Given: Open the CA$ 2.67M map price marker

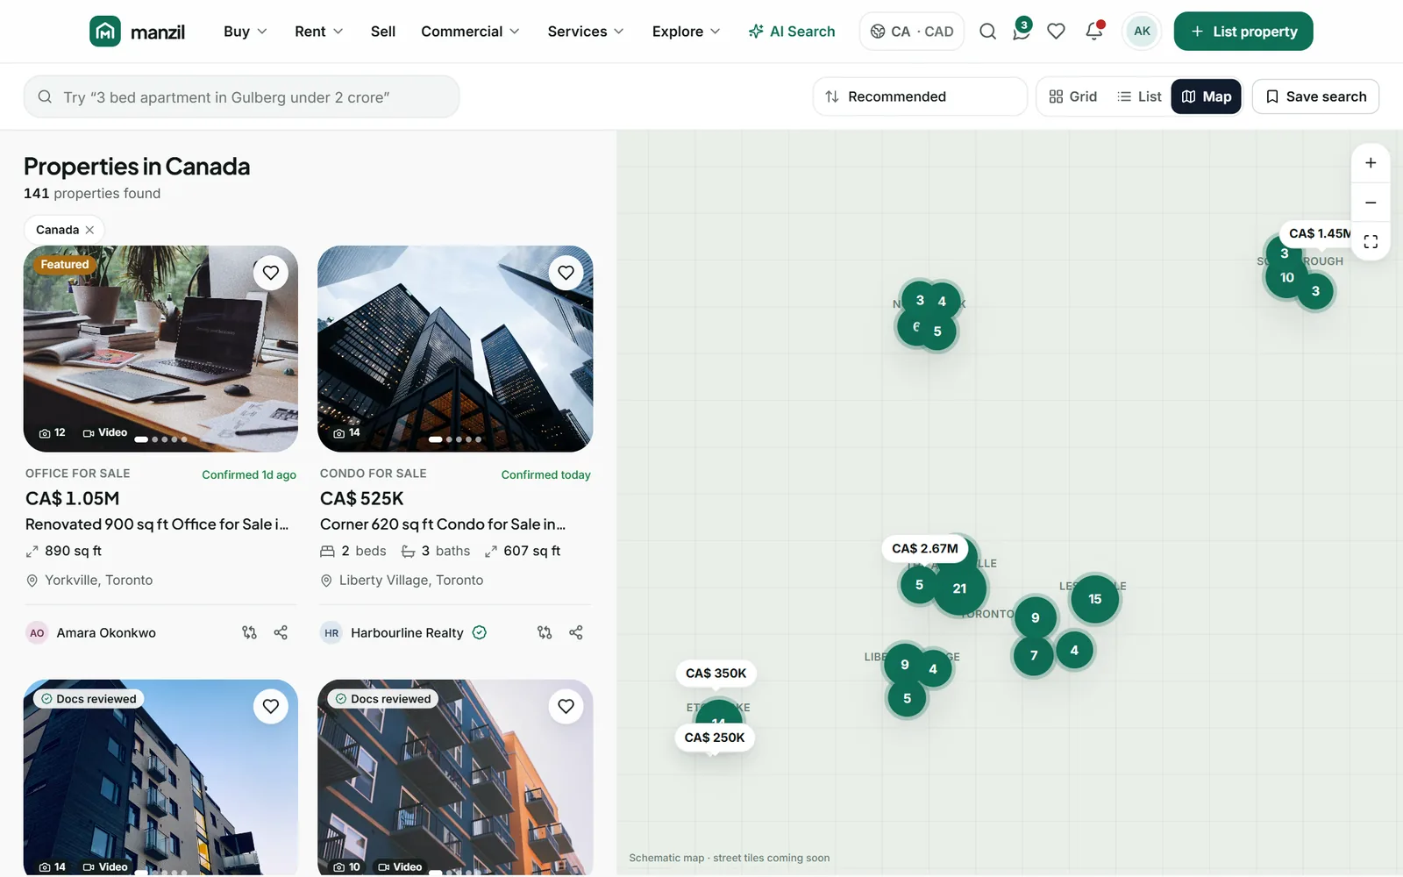Looking at the screenshot, I should tap(925, 549).
